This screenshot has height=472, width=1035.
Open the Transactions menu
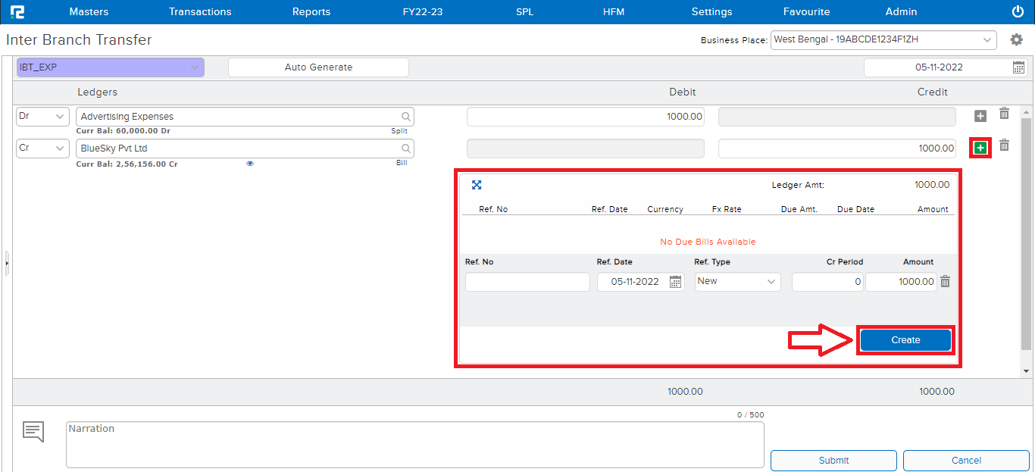pyautogui.click(x=200, y=11)
